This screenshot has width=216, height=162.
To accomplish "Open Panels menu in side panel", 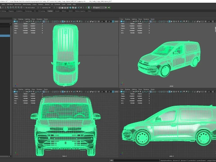I will 153,90.
